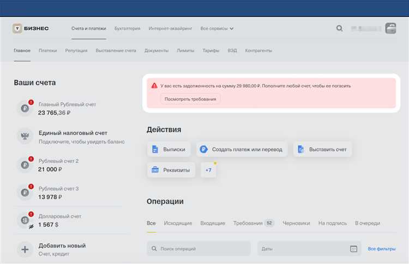The image size is (409, 264).
Task: Switch to Репутация tab
Action: 76,51
